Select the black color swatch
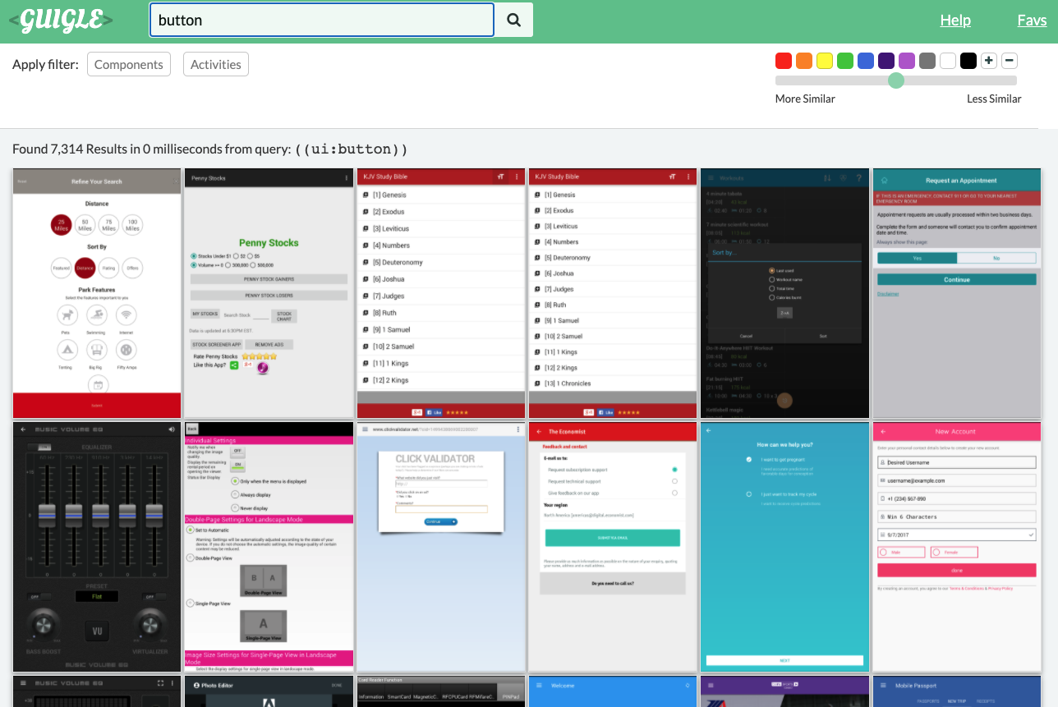1058x707 pixels. [x=968, y=61]
